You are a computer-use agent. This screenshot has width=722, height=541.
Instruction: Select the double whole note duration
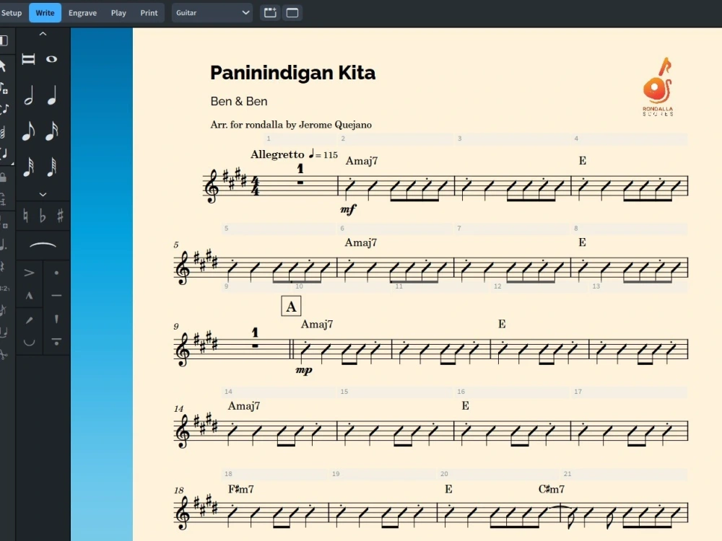pos(29,59)
